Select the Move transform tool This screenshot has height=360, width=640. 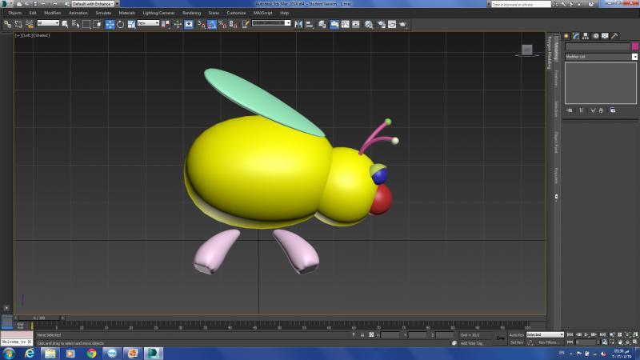(x=110, y=24)
